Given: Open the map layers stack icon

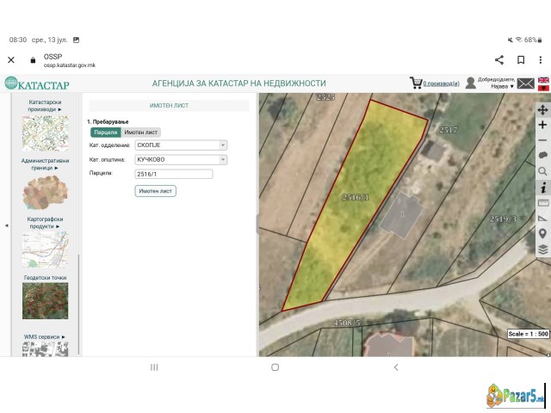Looking at the screenshot, I should coord(542,249).
